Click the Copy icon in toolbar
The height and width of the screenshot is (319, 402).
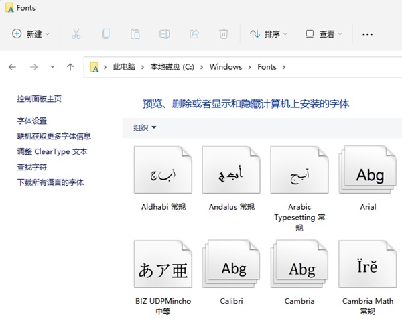pos(106,34)
